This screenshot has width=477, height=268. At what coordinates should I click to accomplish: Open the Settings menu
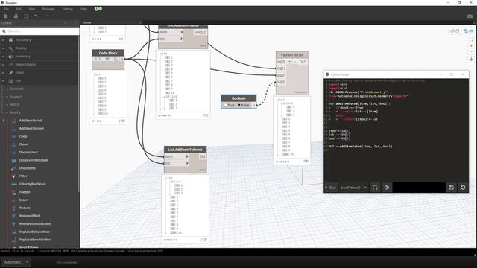68,9
